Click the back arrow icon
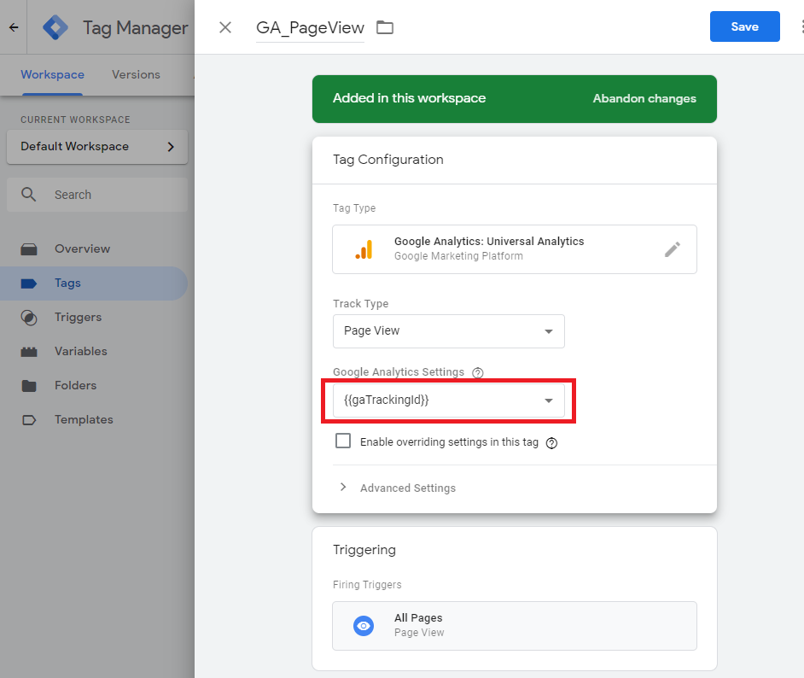 14,27
